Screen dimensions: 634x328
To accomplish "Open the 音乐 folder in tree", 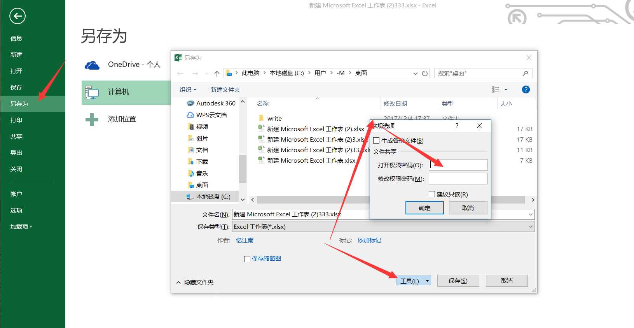I will tap(198, 173).
